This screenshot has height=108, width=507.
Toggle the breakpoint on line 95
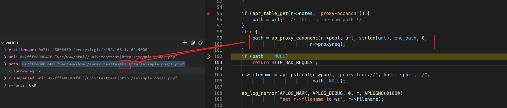click(208, 13)
